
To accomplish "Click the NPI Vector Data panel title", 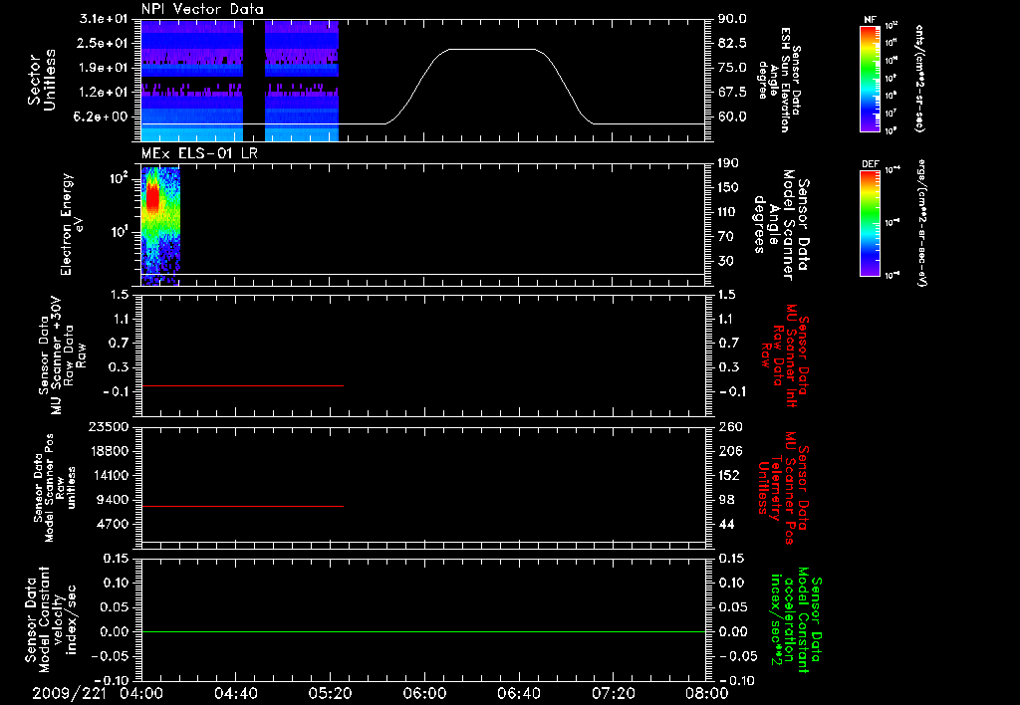I will (203, 9).
